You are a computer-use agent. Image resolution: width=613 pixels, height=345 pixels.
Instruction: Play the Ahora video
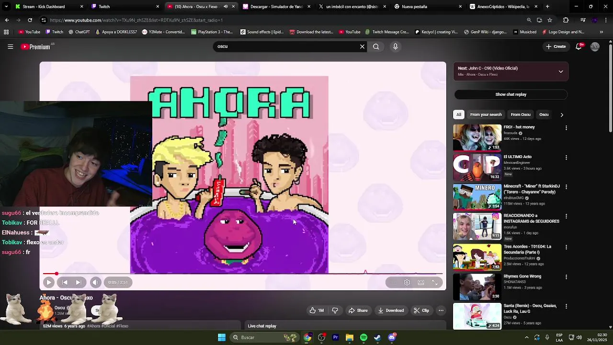(x=48, y=282)
